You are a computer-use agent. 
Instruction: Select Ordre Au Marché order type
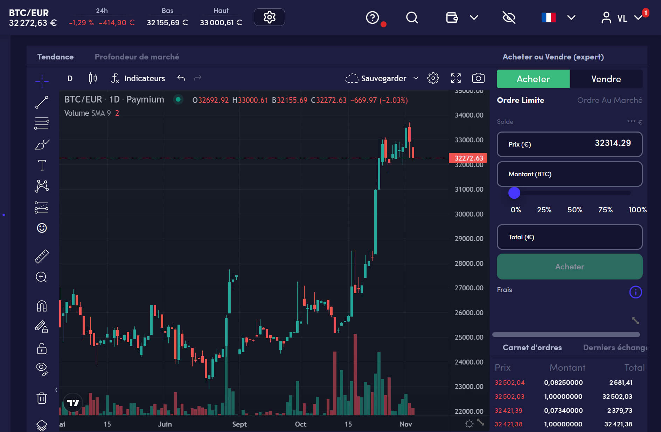(610, 100)
